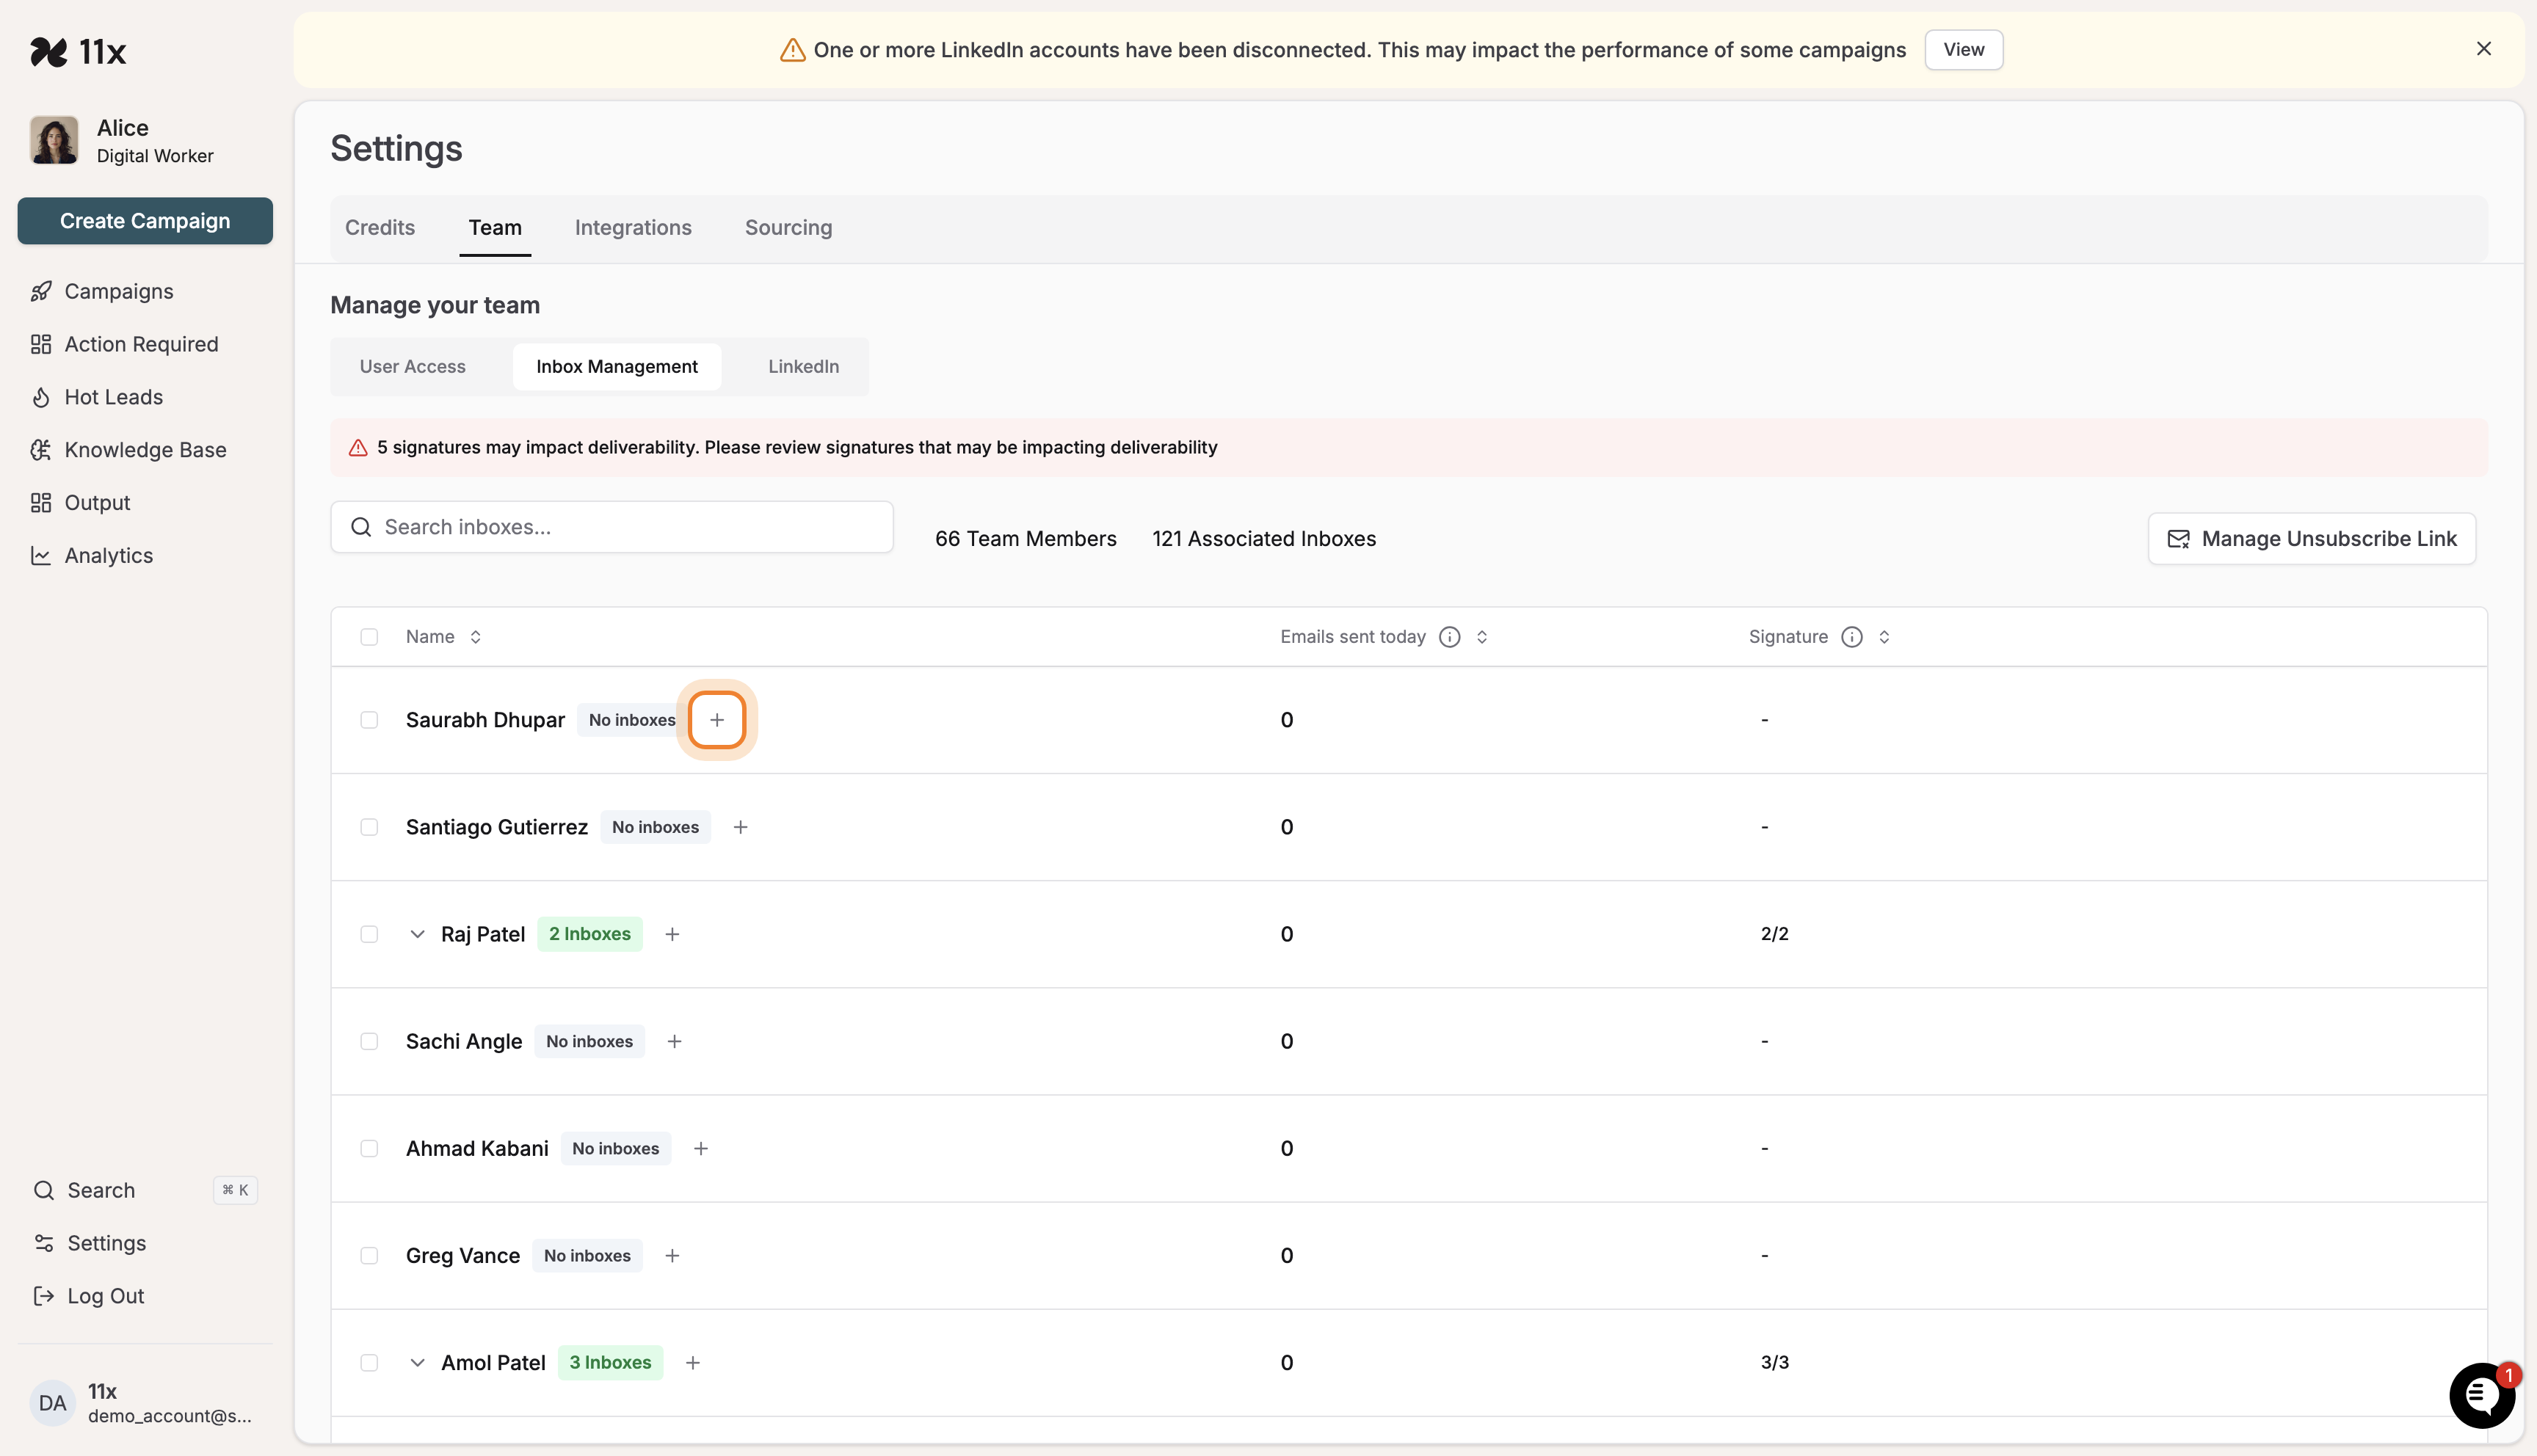Open the Knowledge Base panel
This screenshot has height=1456, width=2537.
[x=146, y=450]
